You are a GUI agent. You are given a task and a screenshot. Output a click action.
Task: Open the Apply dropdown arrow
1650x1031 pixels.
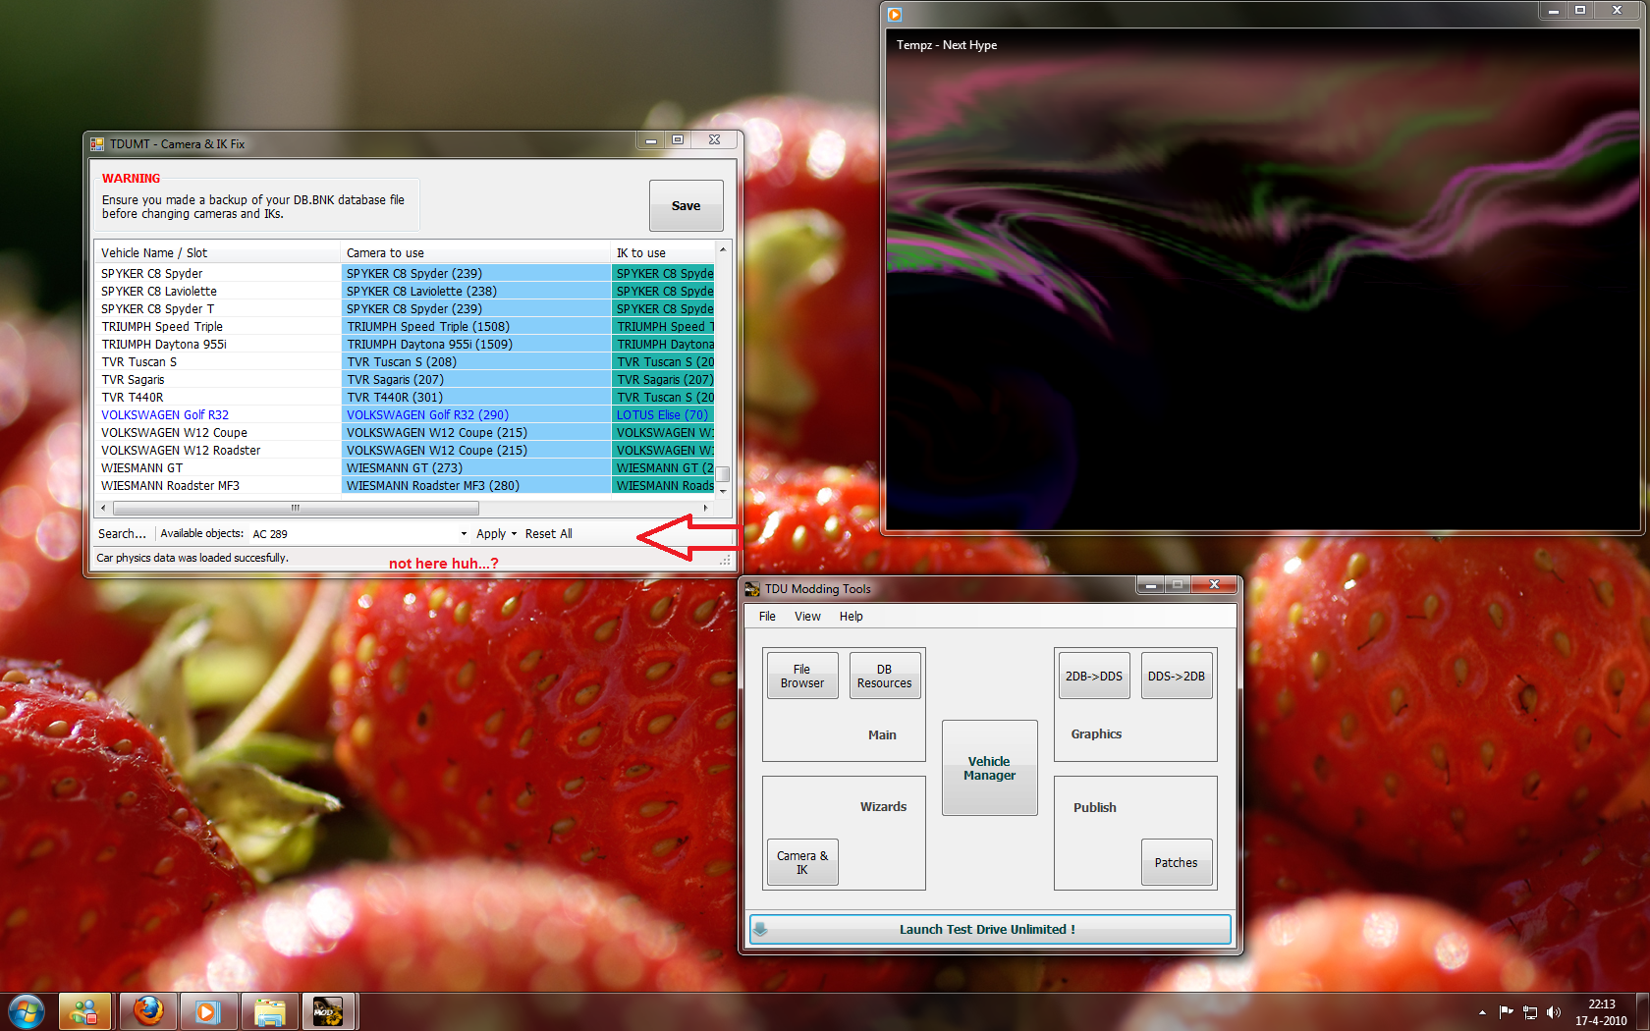coord(514,534)
